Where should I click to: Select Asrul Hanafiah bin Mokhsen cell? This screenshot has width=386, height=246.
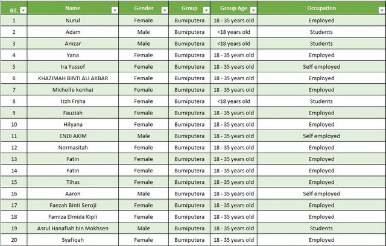click(x=72, y=229)
